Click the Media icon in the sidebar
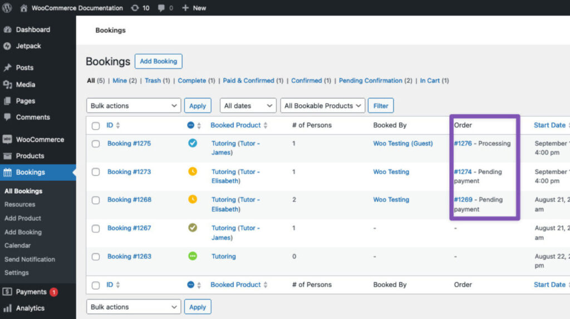This screenshot has height=319, width=570. tap(7, 85)
